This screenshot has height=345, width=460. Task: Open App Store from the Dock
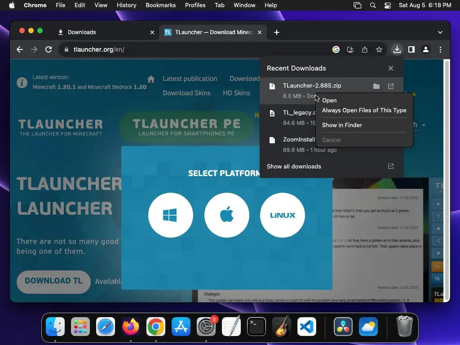pos(181,327)
